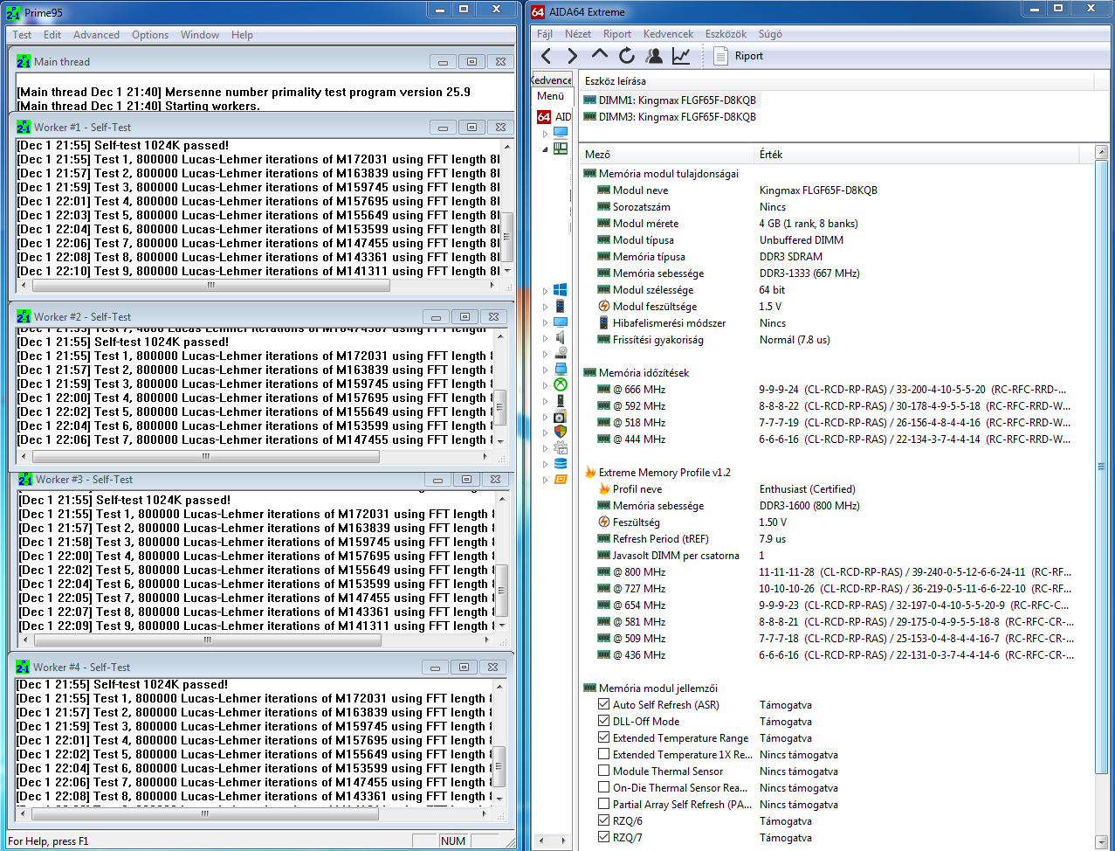Select the Server tower tree icon
Viewport: 1115px width, 851px height.
[x=561, y=306]
